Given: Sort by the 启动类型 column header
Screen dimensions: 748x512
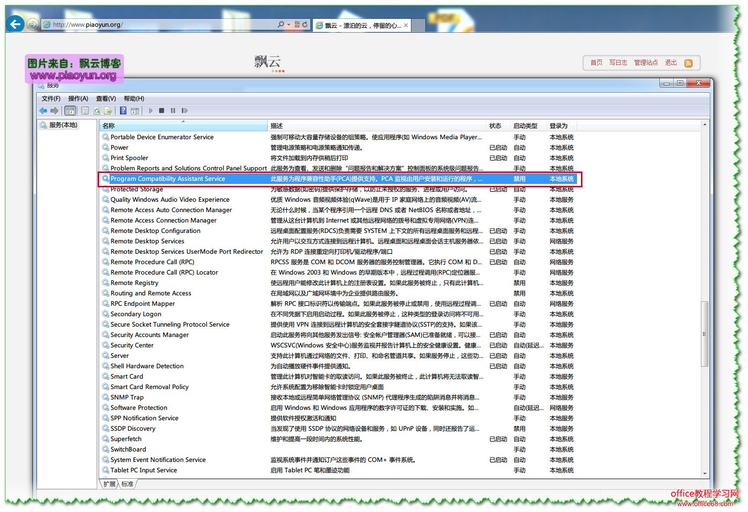Looking at the screenshot, I should click(x=525, y=126).
